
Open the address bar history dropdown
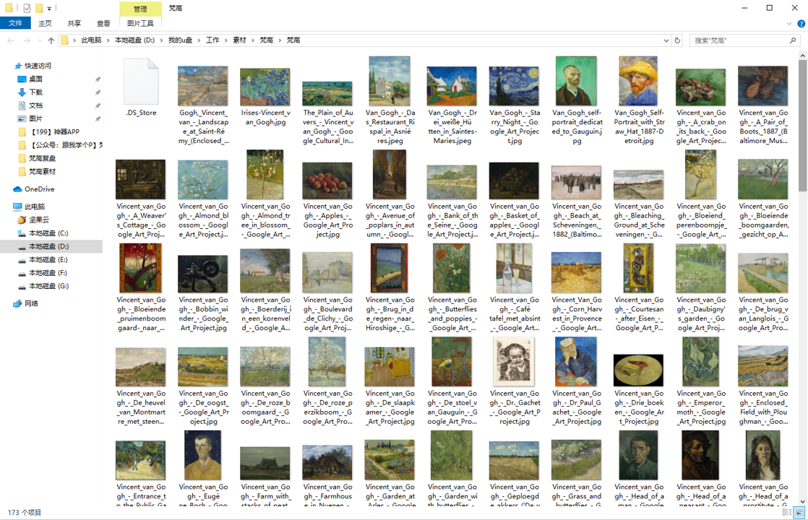[x=666, y=40]
